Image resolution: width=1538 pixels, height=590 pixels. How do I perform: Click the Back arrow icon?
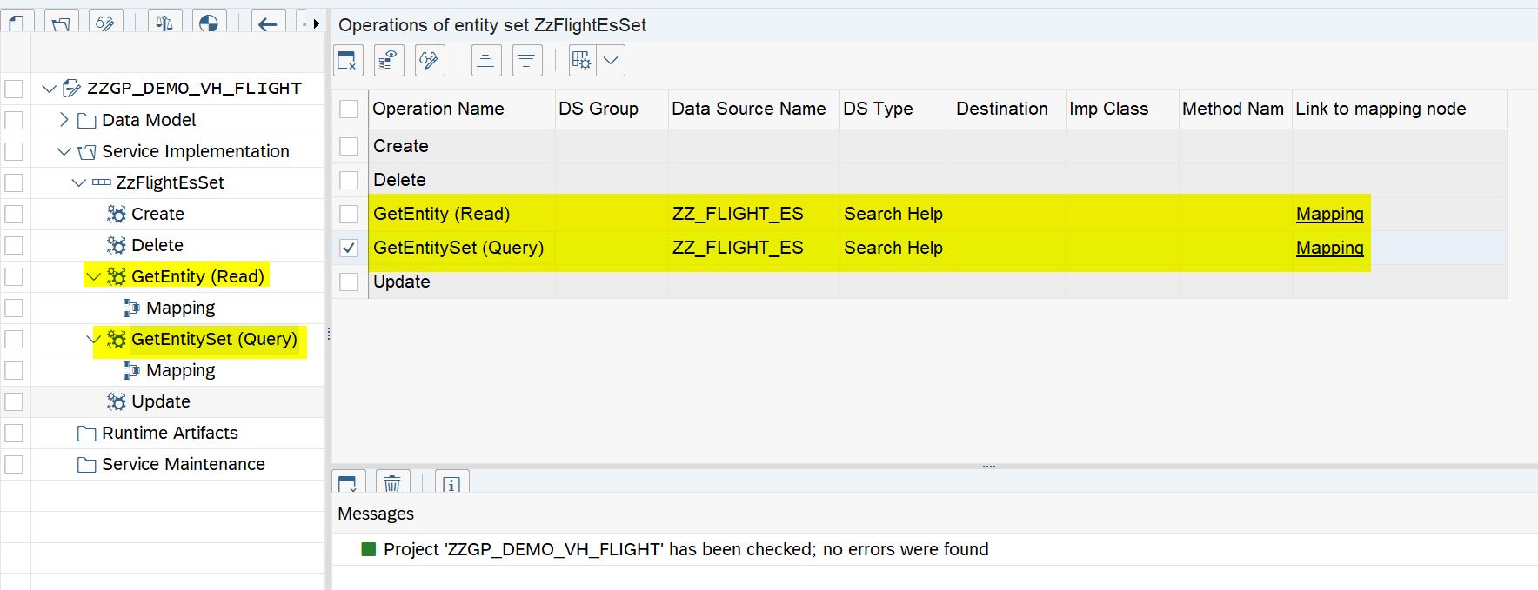268,23
